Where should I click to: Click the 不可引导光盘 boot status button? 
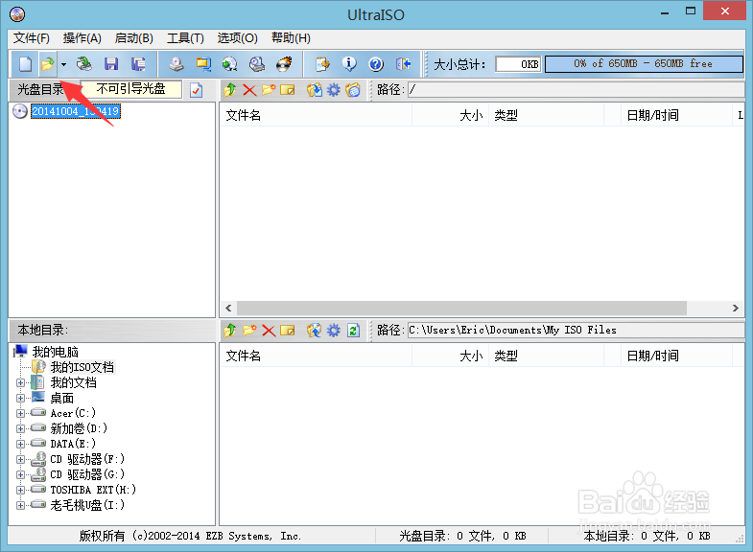[x=131, y=89]
